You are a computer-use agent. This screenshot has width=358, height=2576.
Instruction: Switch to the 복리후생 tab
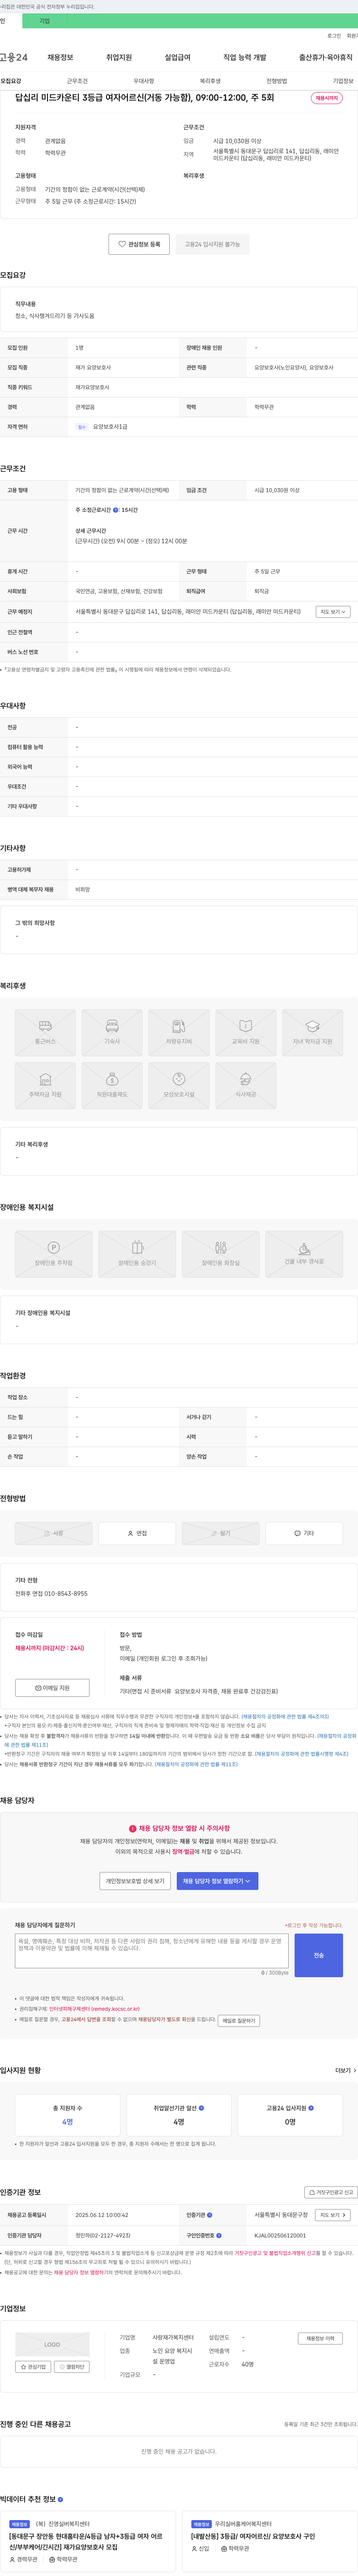click(210, 81)
